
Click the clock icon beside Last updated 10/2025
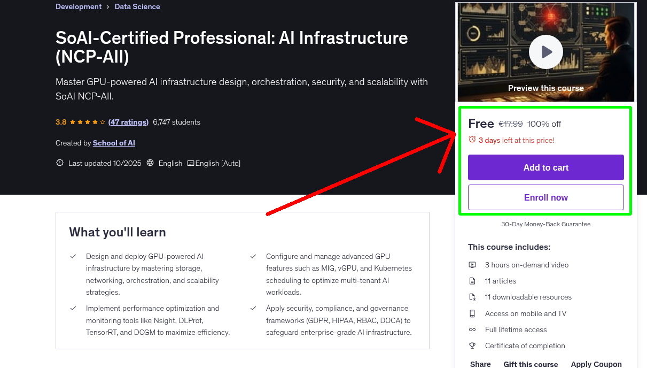[x=59, y=163]
